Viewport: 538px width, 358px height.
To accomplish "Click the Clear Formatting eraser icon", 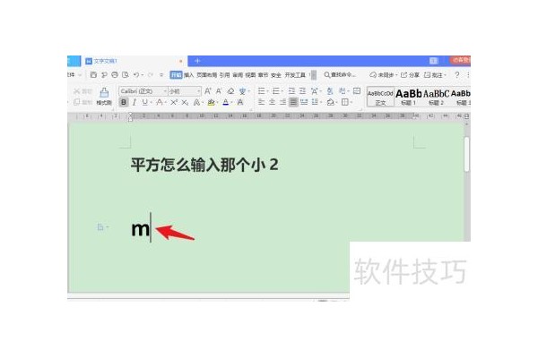I will (230, 91).
